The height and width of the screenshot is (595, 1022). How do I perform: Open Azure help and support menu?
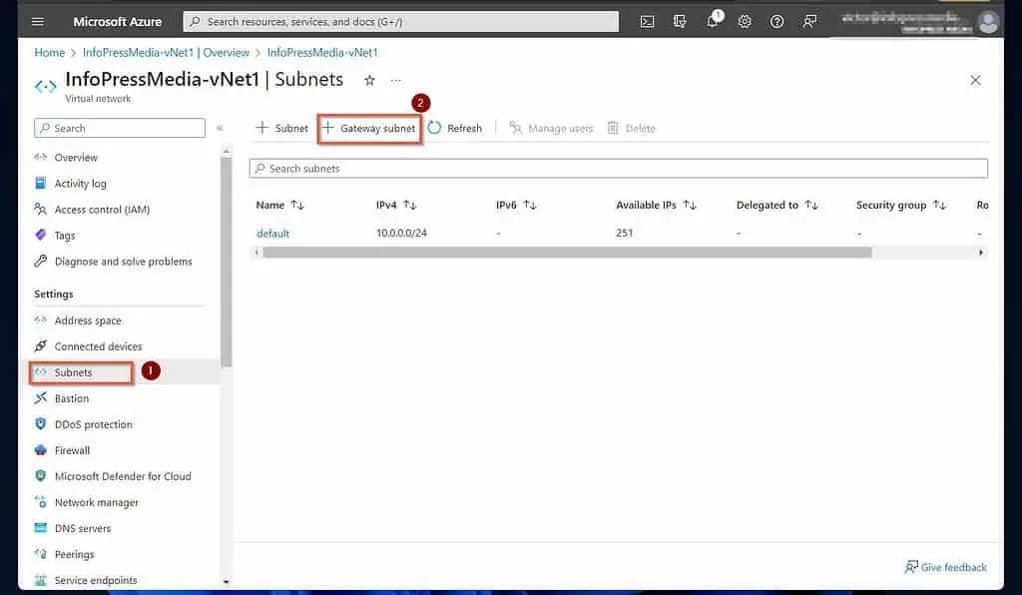[x=776, y=20]
